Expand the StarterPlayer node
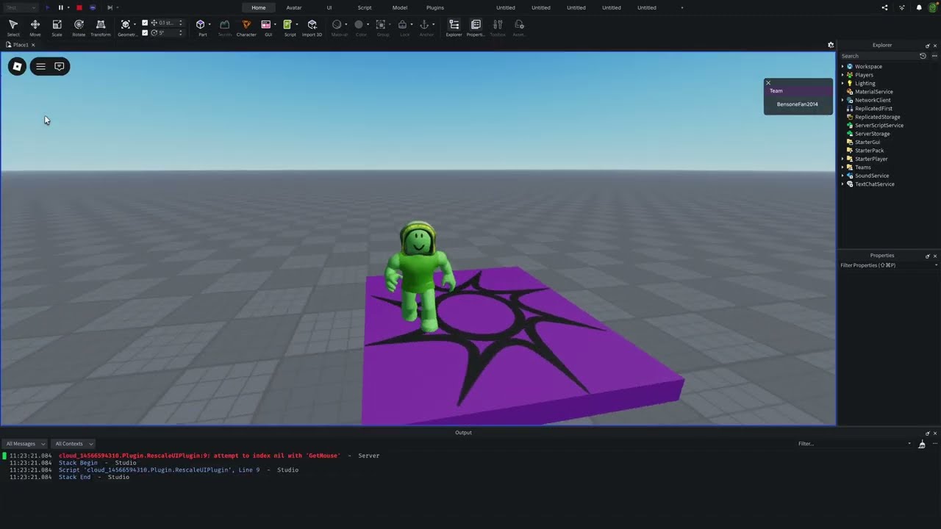 [842, 159]
